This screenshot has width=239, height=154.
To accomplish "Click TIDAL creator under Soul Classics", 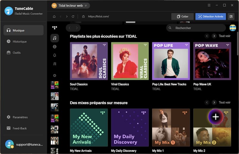I will (74, 89).
